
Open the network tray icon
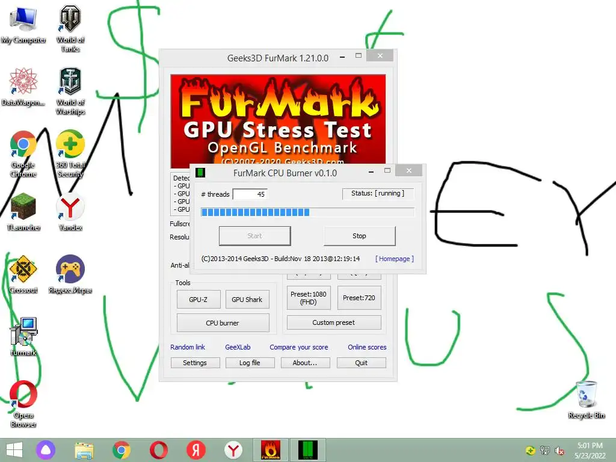click(x=544, y=450)
